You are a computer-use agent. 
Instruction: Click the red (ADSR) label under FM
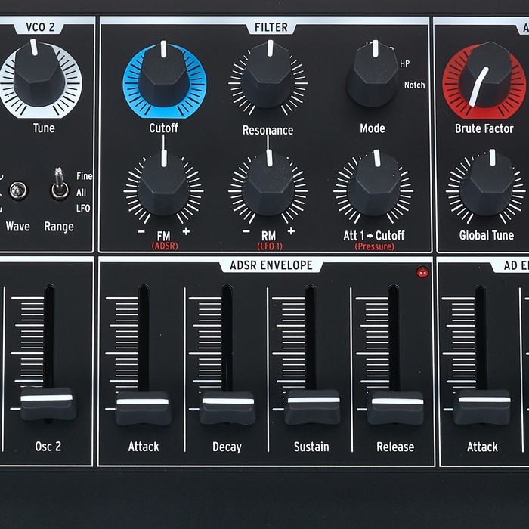(165, 246)
